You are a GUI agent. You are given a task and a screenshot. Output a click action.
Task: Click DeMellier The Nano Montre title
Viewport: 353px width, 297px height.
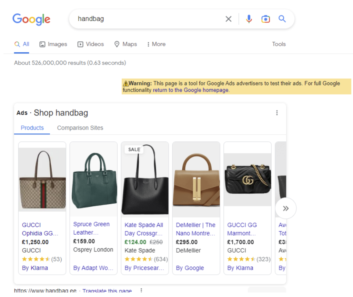click(x=196, y=229)
